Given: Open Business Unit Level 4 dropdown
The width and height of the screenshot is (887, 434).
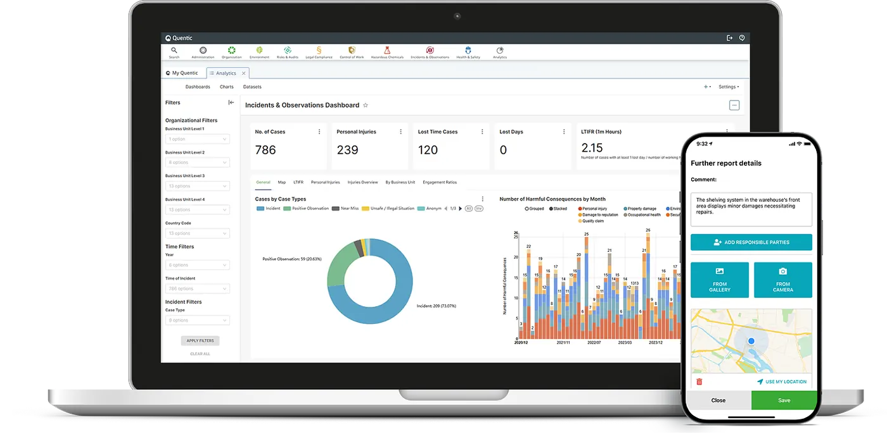Looking at the screenshot, I should (197, 209).
